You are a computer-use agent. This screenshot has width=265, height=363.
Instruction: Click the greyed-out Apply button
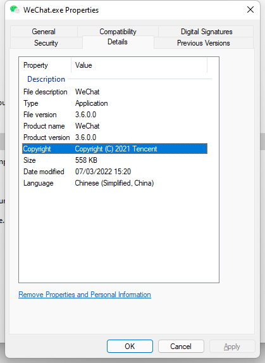(x=232, y=346)
